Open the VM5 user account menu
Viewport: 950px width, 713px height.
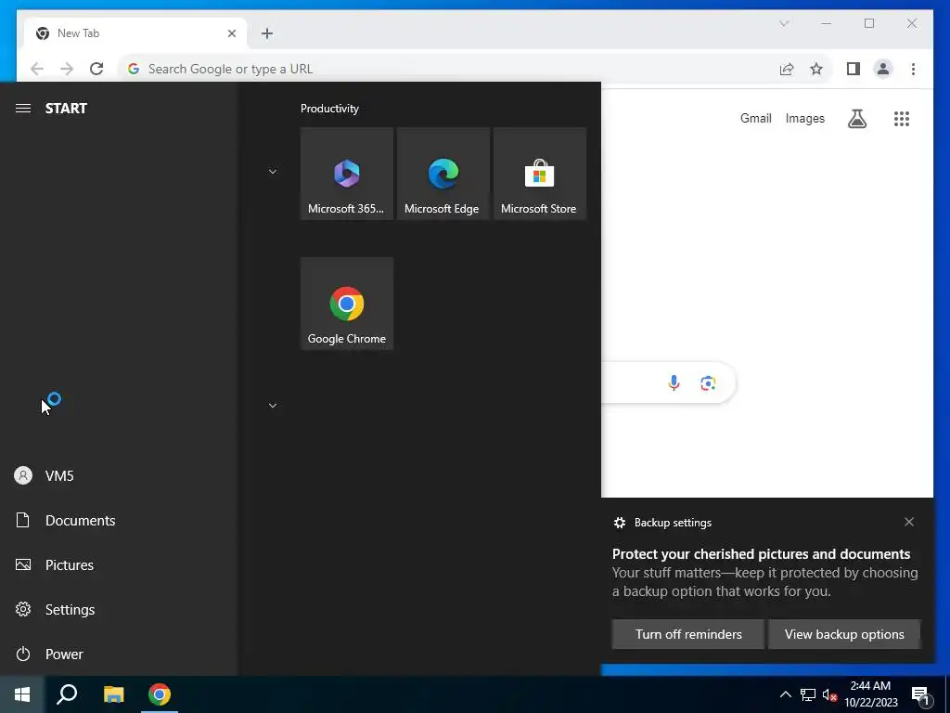[118, 476]
